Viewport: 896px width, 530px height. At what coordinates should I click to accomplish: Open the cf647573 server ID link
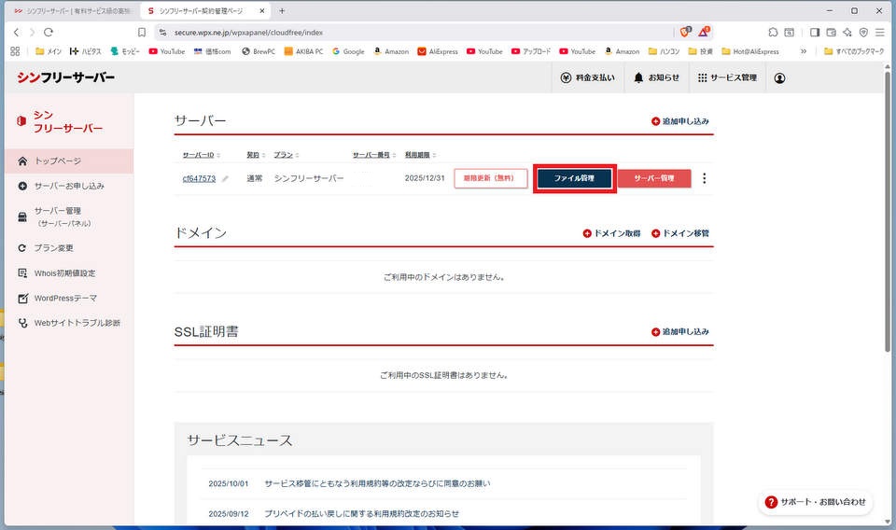[x=199, y=178]
